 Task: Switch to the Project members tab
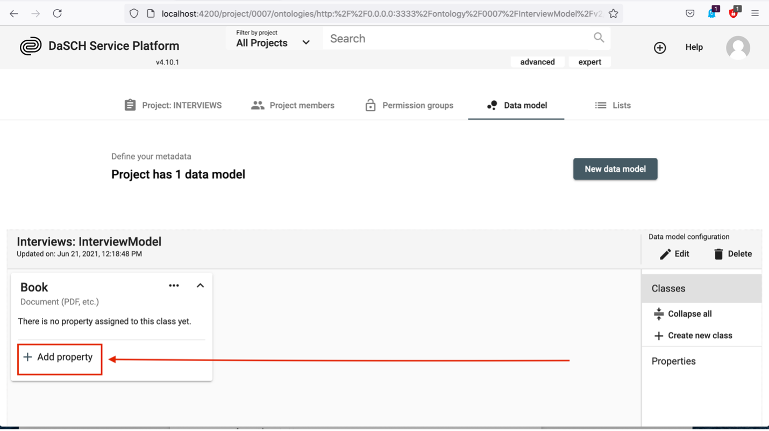point(293,106)
